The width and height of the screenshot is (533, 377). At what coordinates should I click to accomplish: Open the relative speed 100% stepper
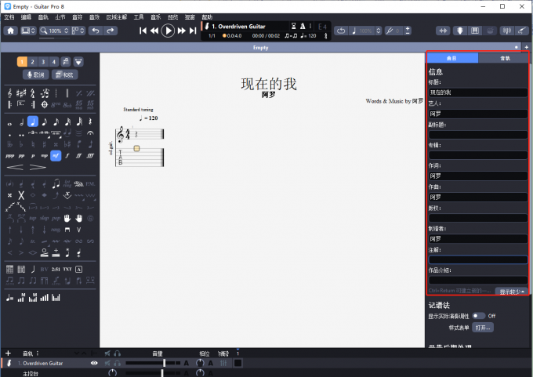(378, 31)
